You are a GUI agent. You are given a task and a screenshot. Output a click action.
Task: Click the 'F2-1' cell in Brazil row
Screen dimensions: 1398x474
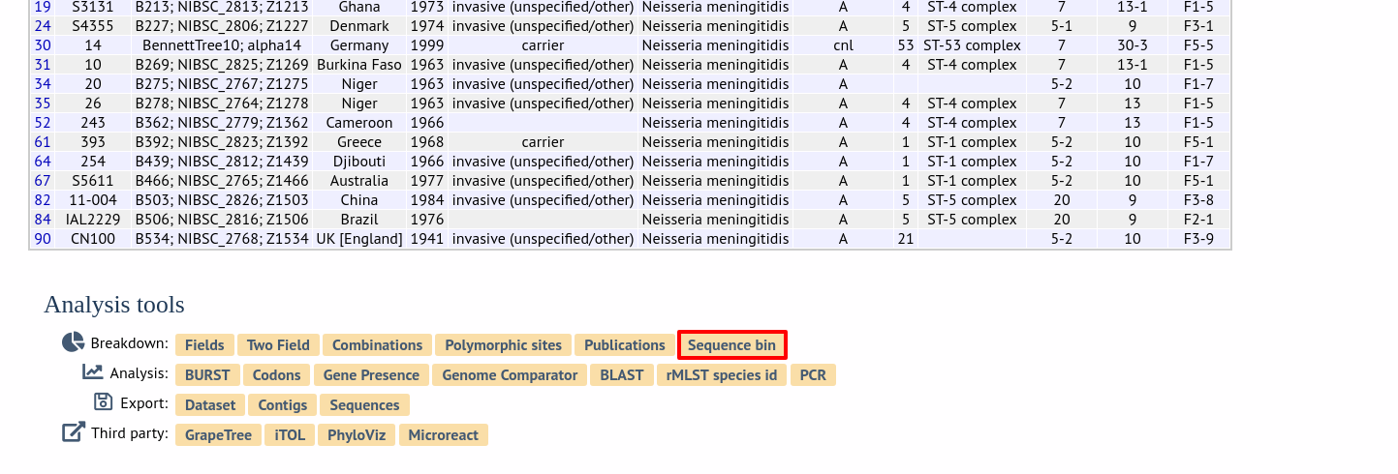1198,220
